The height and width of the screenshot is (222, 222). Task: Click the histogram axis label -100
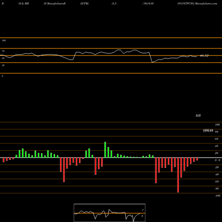tap(217, 196)
